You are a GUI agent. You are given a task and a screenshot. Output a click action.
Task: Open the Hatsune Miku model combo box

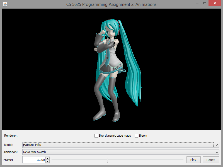(x=117, y=145)
